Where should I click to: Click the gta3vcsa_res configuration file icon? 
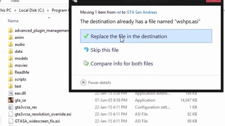coord(11,107)
